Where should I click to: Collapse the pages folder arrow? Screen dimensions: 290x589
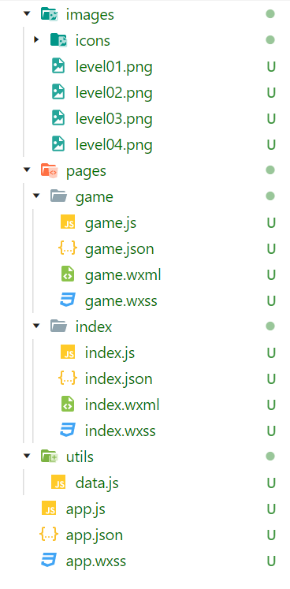27,170
